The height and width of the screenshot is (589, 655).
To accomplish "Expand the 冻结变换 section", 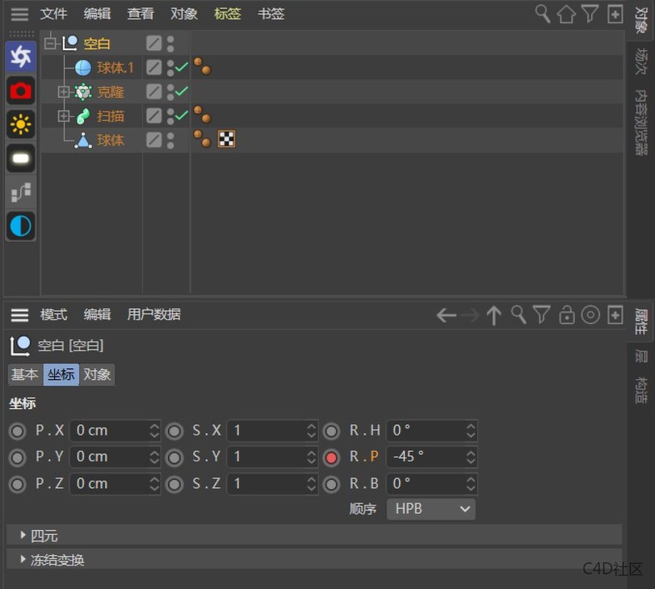I will click(23, 559).
